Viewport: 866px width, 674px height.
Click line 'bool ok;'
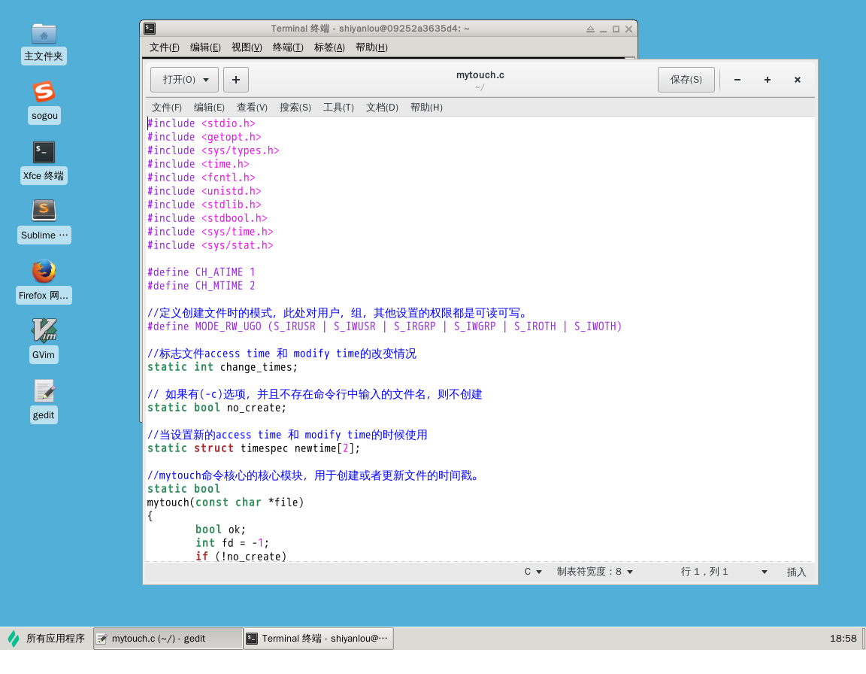pos(220,530)
